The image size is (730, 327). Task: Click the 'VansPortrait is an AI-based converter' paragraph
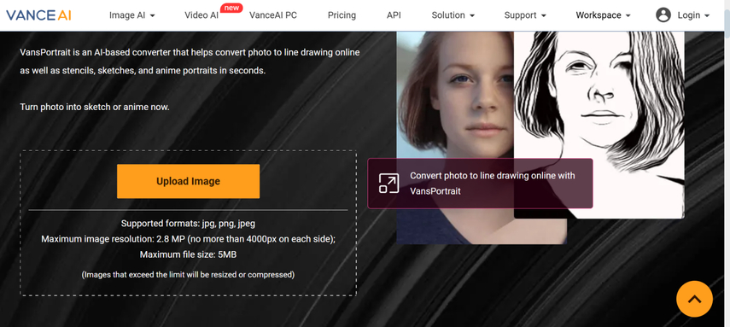tap(190, 61)
